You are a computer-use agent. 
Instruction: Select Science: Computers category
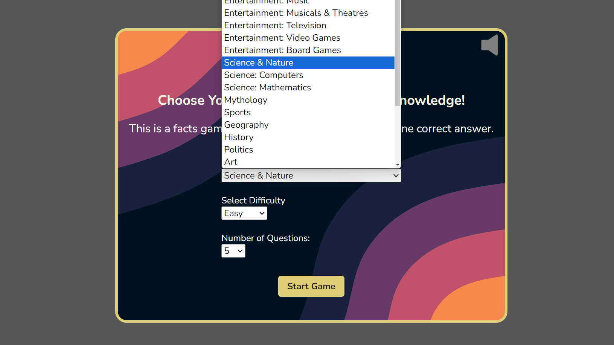[x=264, y=75]
